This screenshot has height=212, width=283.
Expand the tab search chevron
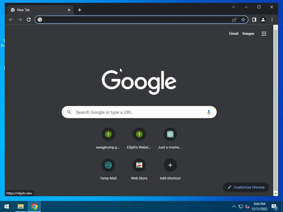pyautogui.click(x=233, y=7)
